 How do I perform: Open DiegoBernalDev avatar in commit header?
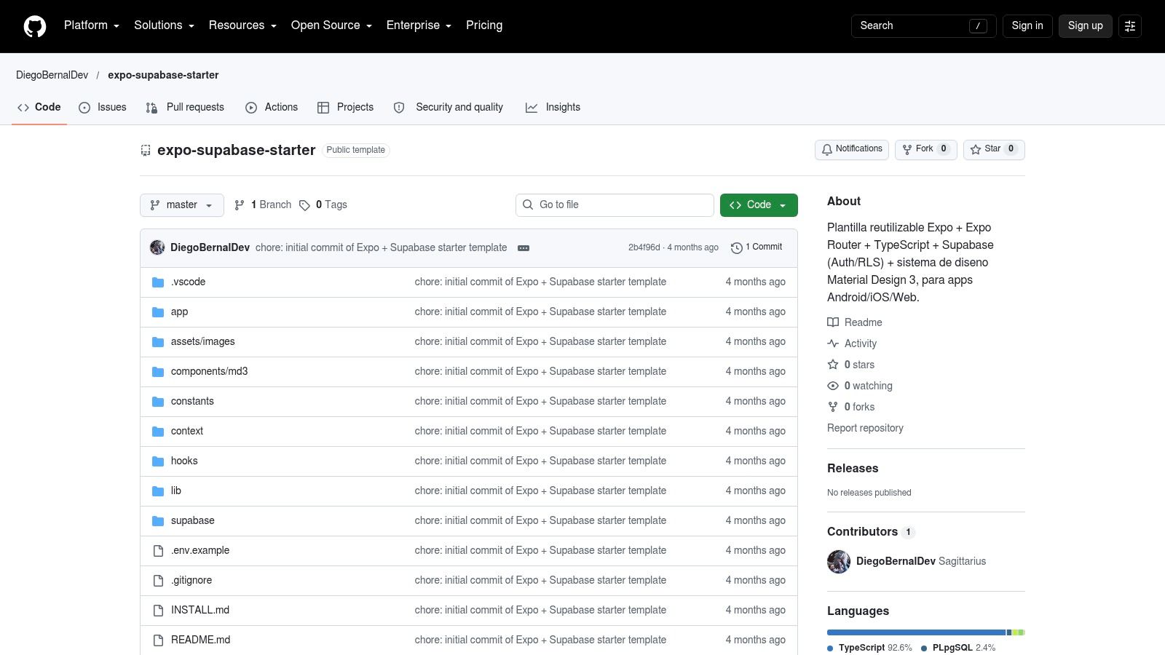point(157,247)
